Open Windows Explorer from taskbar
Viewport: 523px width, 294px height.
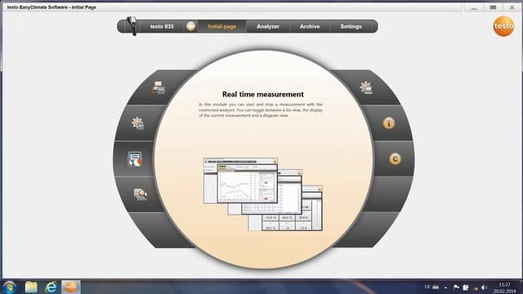[31, 287]
